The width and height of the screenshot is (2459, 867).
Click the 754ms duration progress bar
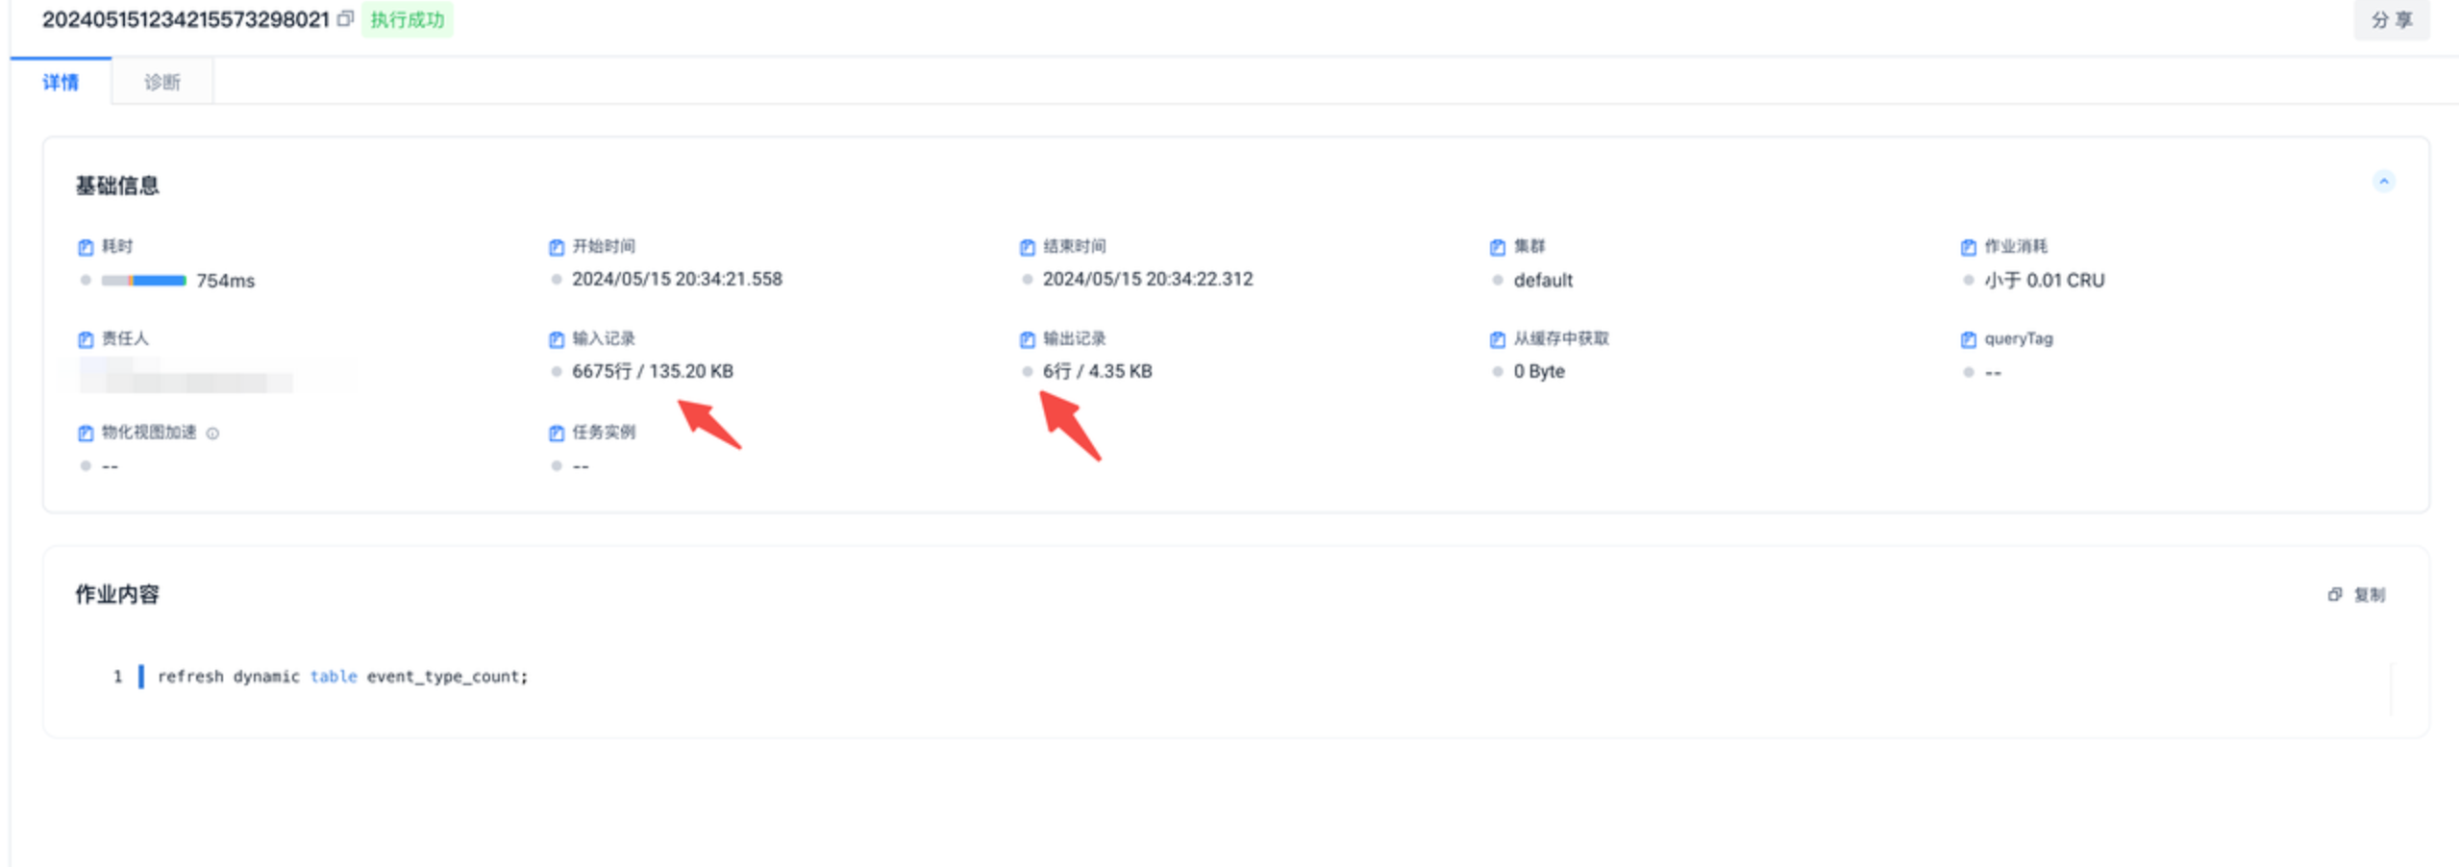click(x=144, y=281)
